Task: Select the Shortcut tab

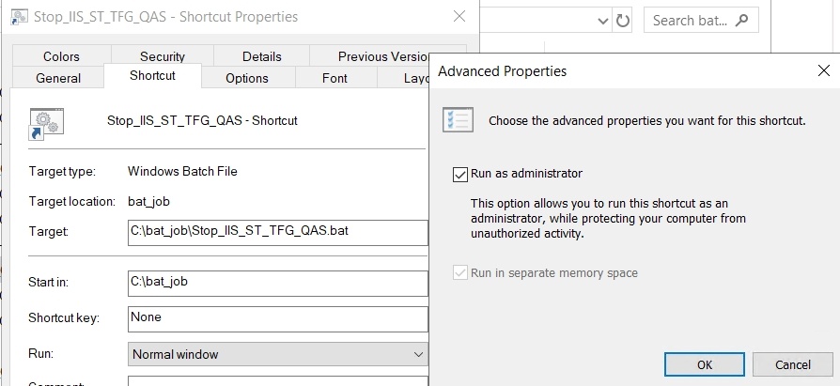Action: tap(152, 75)
